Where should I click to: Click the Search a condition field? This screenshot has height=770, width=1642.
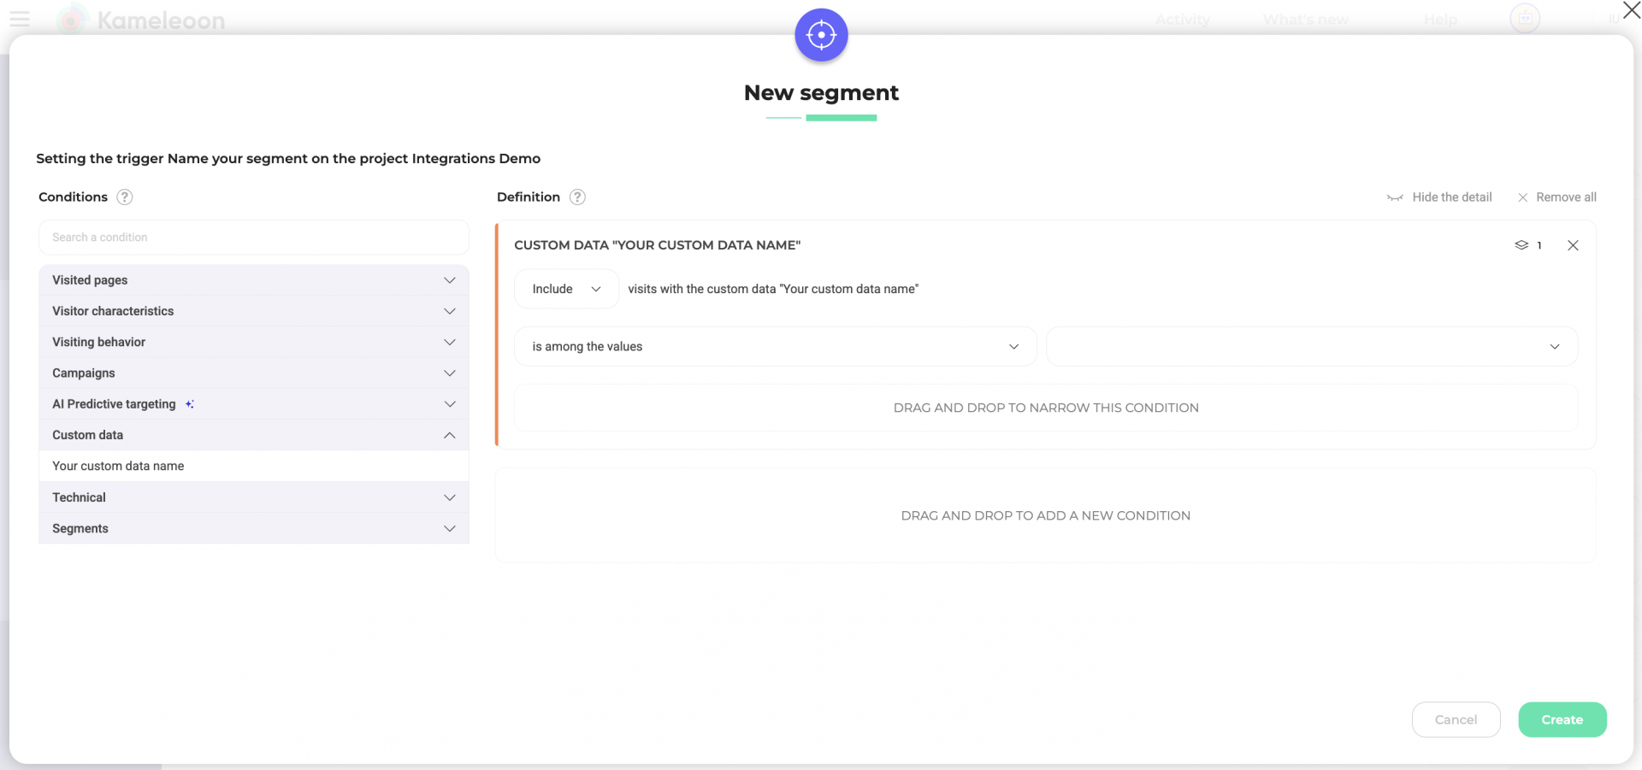(x=253, y=238)
